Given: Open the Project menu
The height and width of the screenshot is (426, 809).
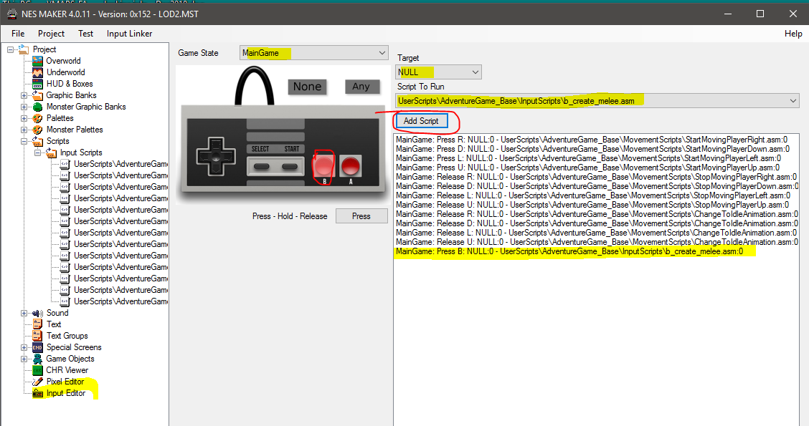Looking at the screenshot, I should click(51, 34).
